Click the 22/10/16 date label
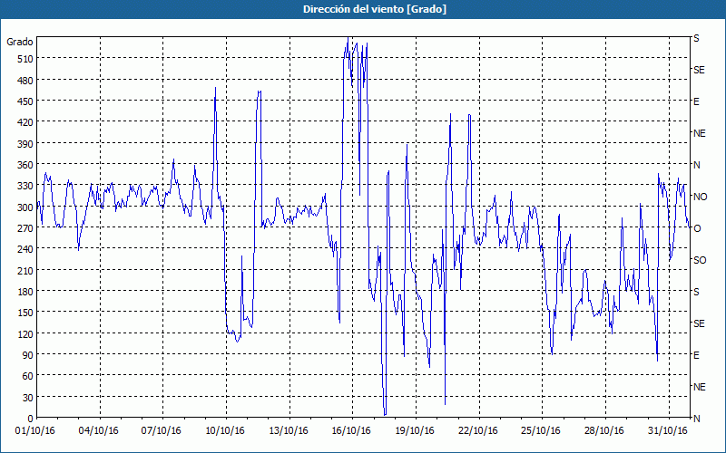The width and height of the screenshot is (726, 453). [x=477, y=430]
